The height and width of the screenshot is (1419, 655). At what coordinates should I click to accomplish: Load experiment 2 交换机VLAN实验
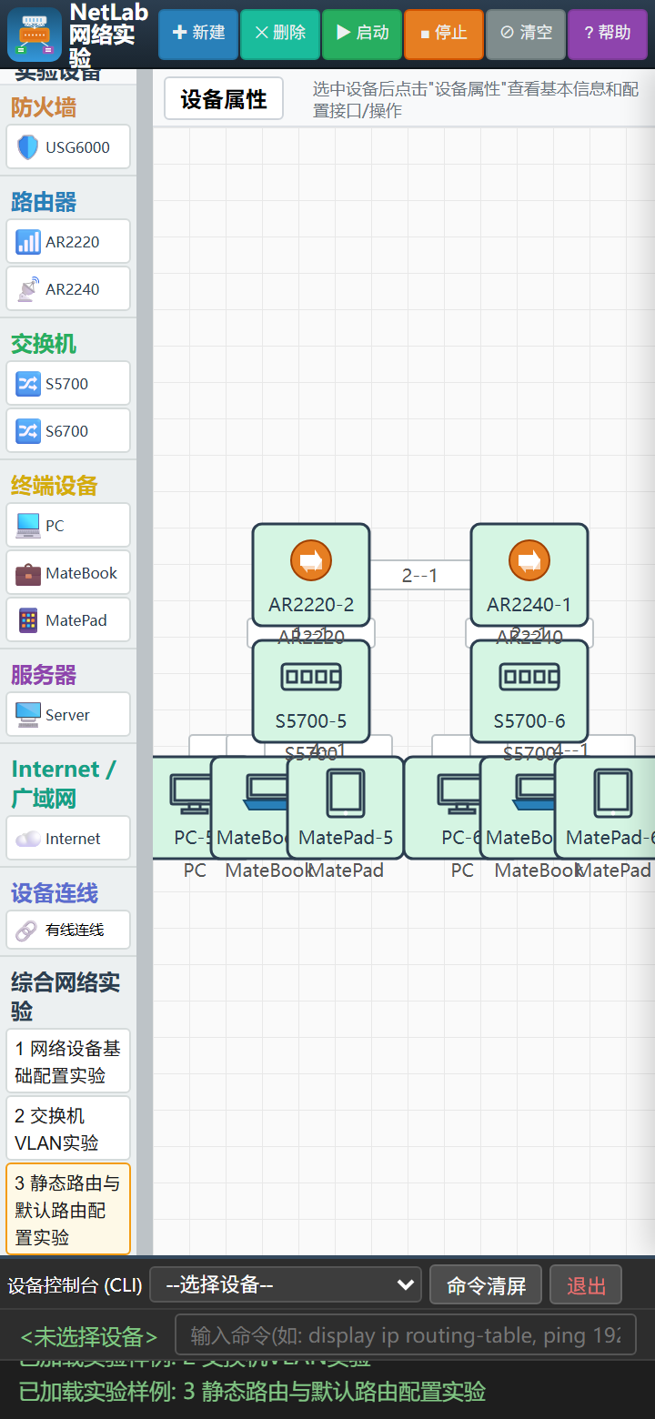click(x=68, y=1129)
